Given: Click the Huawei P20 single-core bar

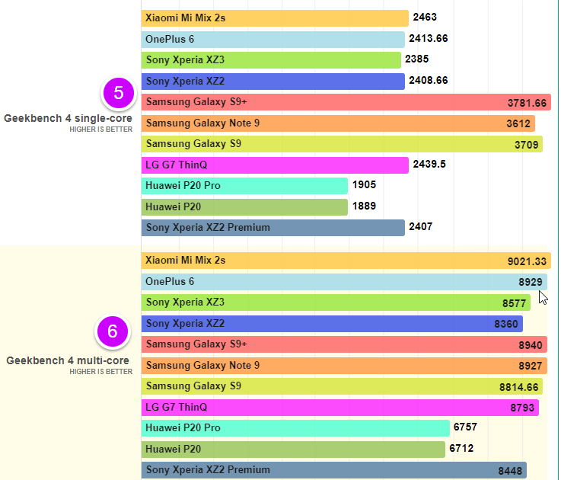Looking at the screenshot, I should 244,207.
